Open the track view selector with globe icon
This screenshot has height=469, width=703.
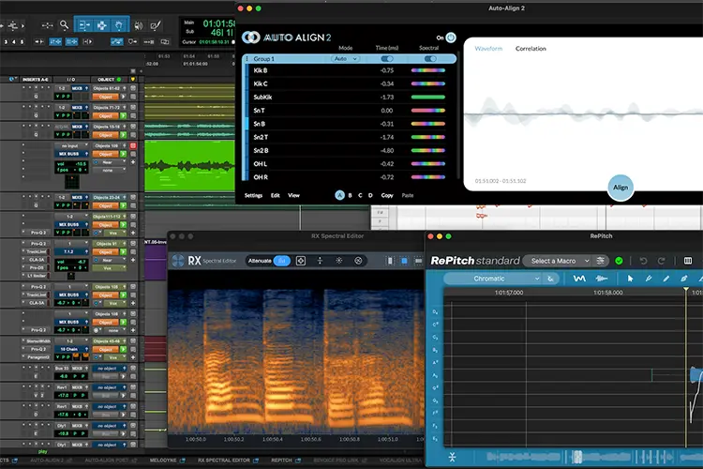pyautogui.click(x=13, y=80)
